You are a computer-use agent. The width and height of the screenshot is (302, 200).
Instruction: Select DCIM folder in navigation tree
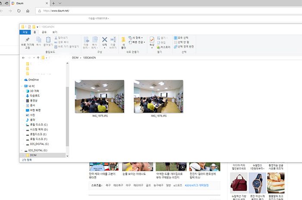[33, 155]
